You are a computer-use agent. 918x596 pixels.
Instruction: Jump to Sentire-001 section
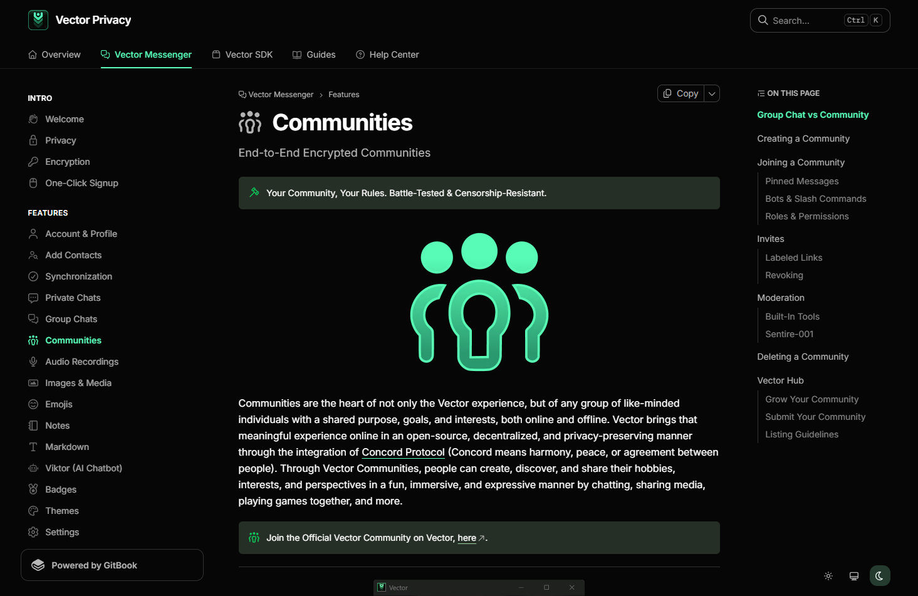tap(789, 334)
